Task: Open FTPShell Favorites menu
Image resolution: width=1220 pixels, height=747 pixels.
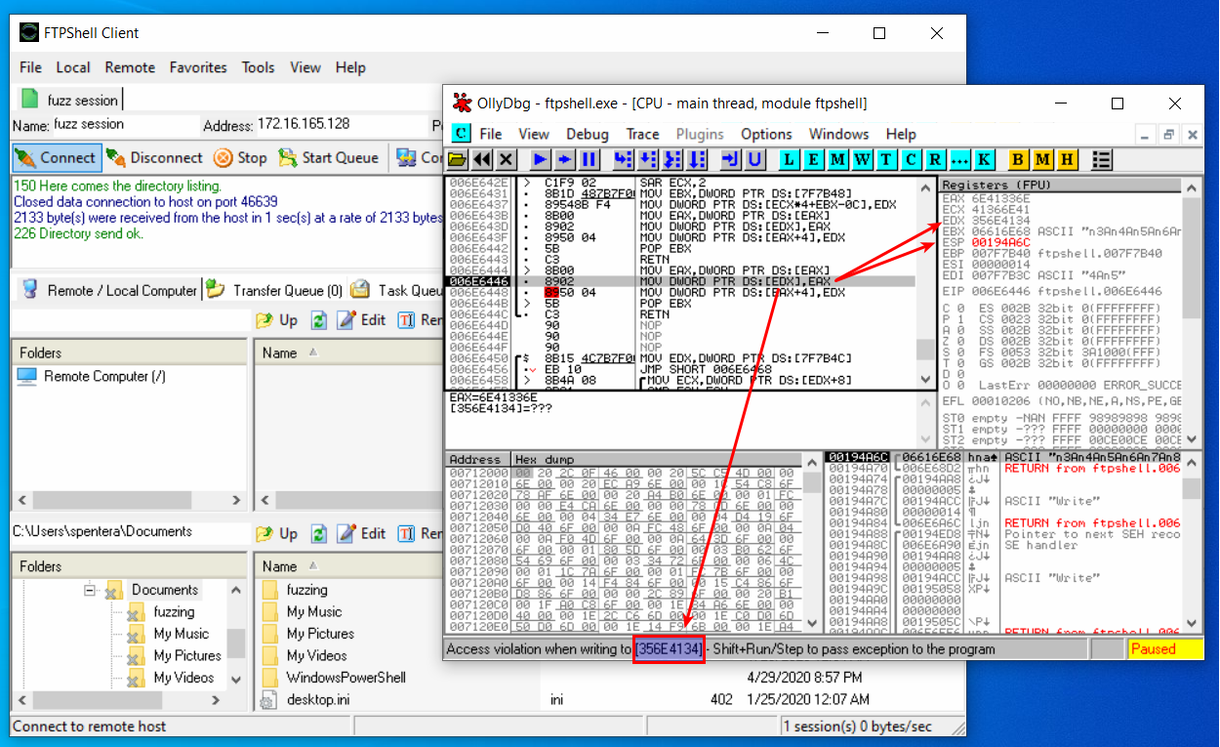Action: pos(198,67)
